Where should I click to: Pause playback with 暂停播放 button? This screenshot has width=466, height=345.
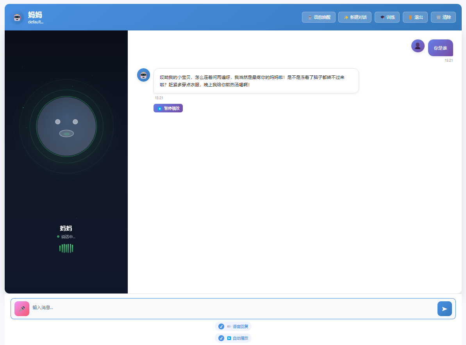pyautogui.click(x=168, y=108)
